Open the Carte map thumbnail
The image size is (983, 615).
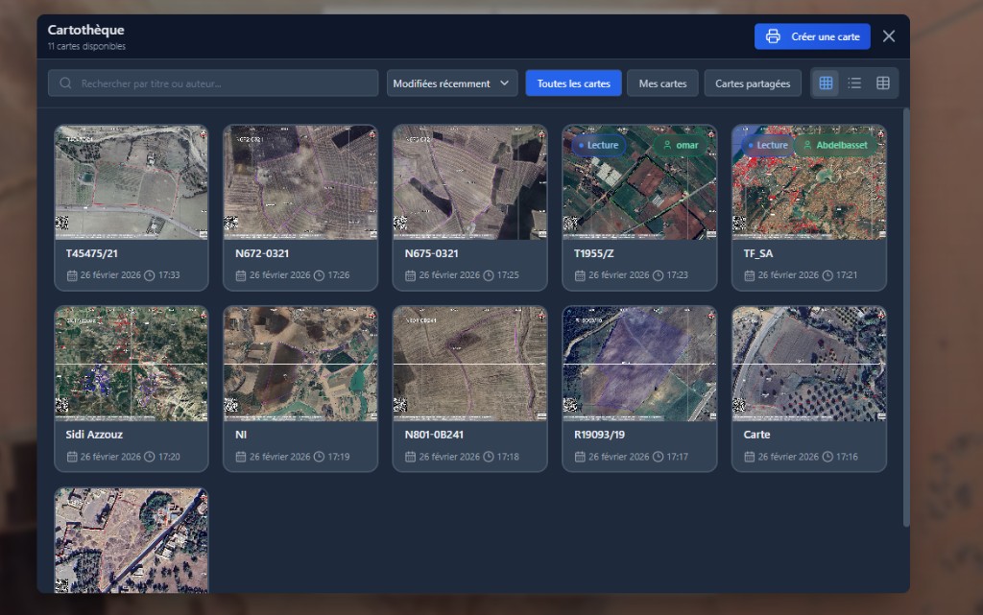(x=808, y=364)
